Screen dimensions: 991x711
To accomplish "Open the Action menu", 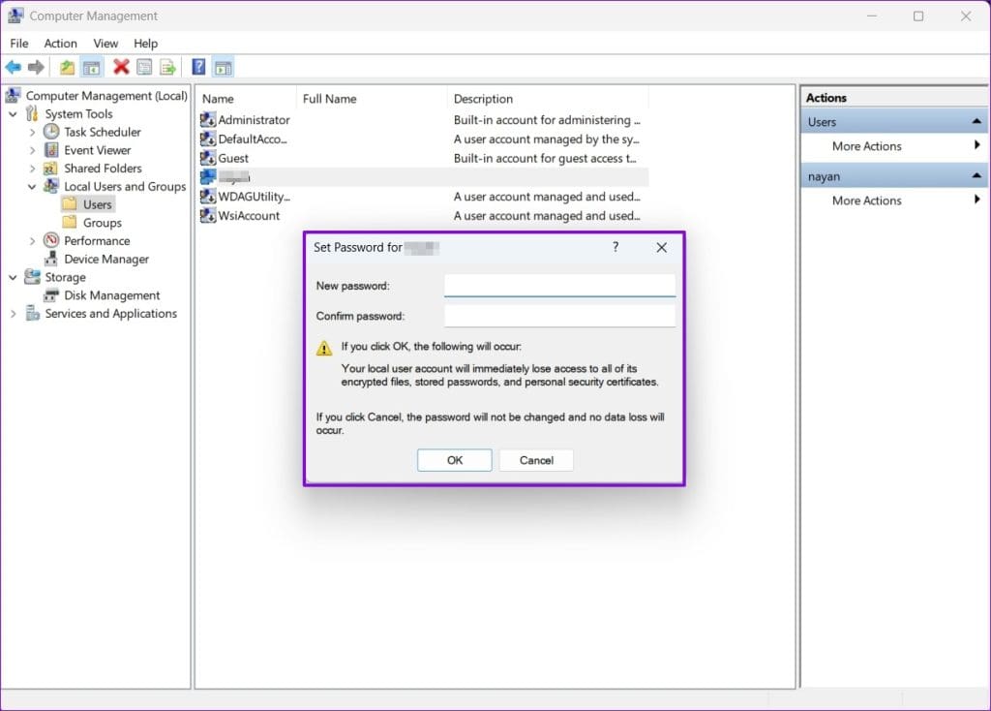I will coord(60,44).
